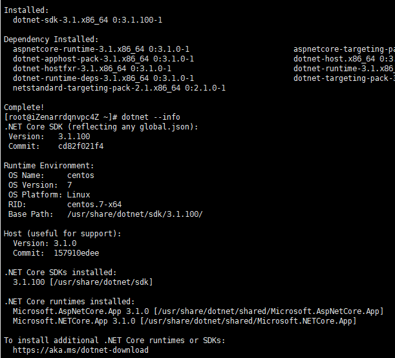Click the Host commit hash 157910edee
Viewport: 395px width, 358px height.
pos(76,253)
